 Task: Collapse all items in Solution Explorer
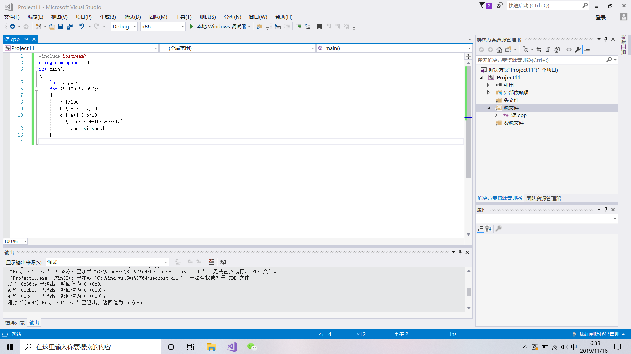(x=548, y=50)
